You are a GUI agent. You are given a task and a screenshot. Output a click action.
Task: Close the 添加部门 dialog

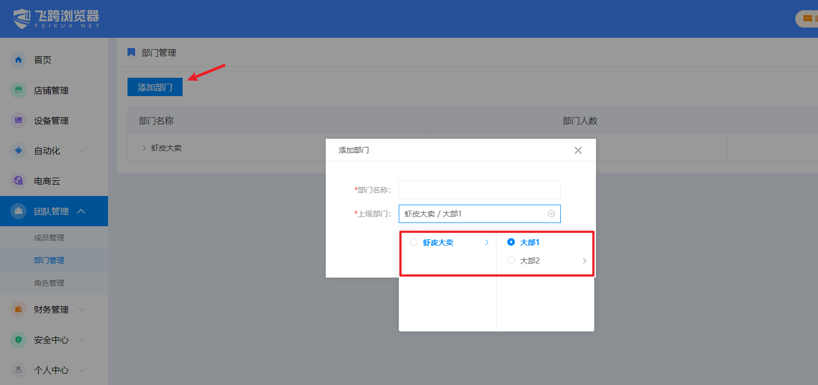tap(578, 151)
